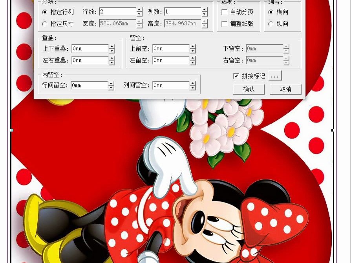Click the disabled 右留空 field
Image resolution: width=351 pixels, height=263 pixels.
(x=265, y=60)
